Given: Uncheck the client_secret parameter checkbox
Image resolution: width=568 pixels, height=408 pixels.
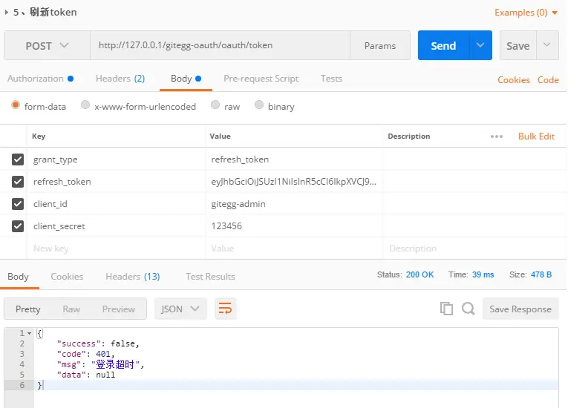Looking at the screenshot, I should click(x=18, y=226).
